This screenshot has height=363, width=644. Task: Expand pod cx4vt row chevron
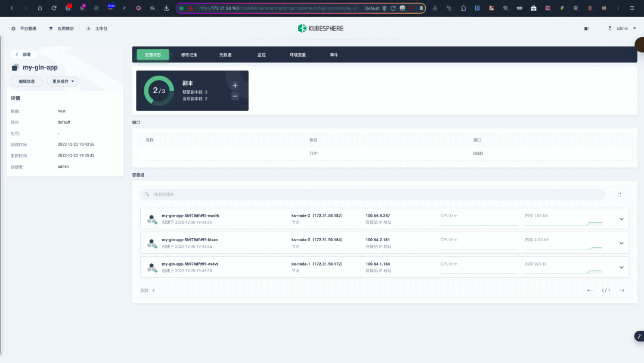coord(621,267)
